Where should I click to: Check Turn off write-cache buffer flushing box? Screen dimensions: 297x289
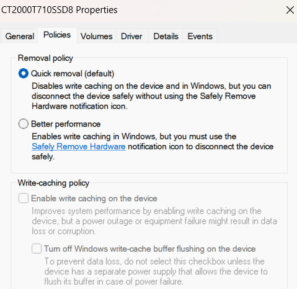pos(37,249)
